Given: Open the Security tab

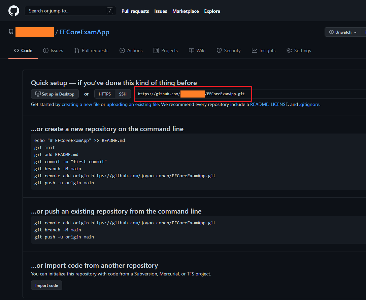Looking at the screenshot, I should tap(229, 50).
